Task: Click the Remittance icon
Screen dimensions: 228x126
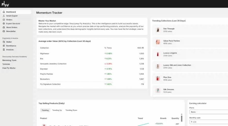Action: point(4,46)
